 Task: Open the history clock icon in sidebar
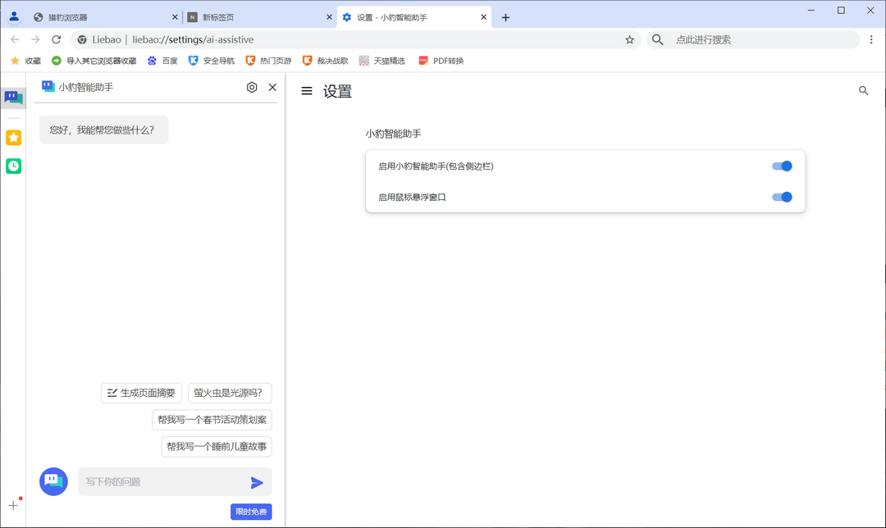click(13, 166)
